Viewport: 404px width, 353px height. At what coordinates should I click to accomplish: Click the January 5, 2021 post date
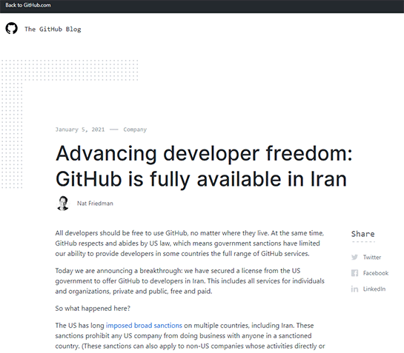pyautogui.click(x=80, y=130)
